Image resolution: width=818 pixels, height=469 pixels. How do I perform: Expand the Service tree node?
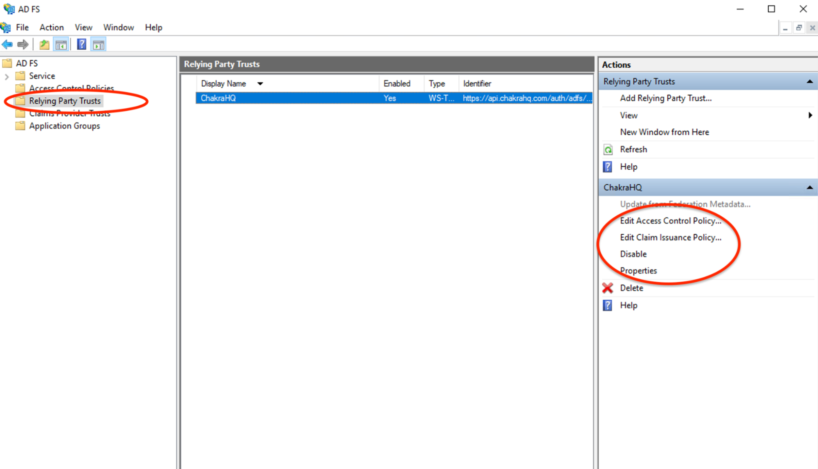7,76
